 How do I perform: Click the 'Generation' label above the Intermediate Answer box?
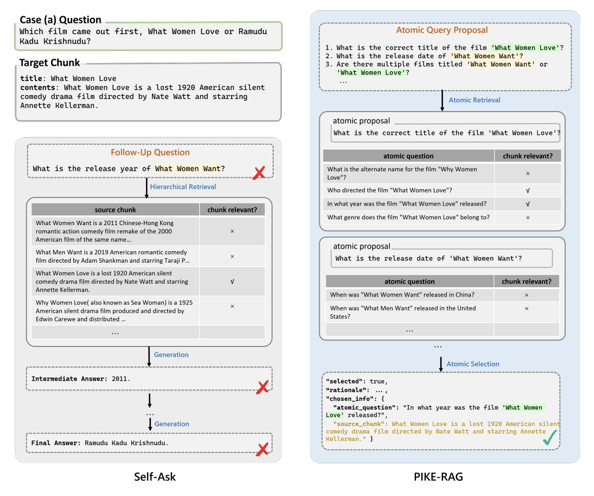tap(171, 355)
